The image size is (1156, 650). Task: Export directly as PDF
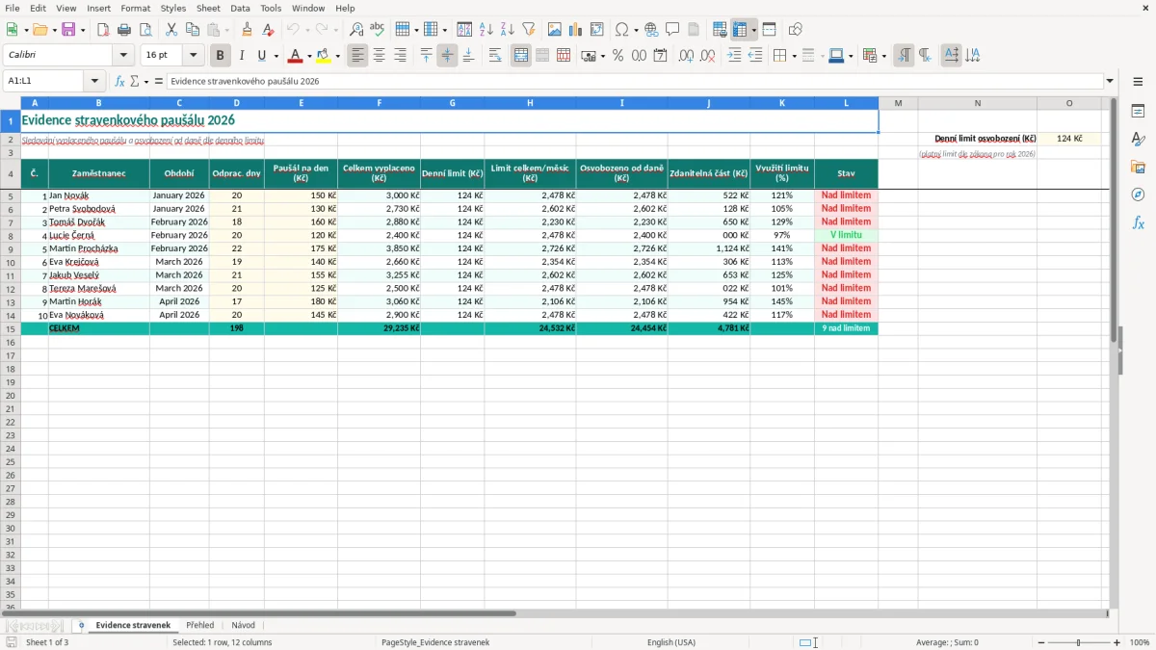tap(103, 30)
